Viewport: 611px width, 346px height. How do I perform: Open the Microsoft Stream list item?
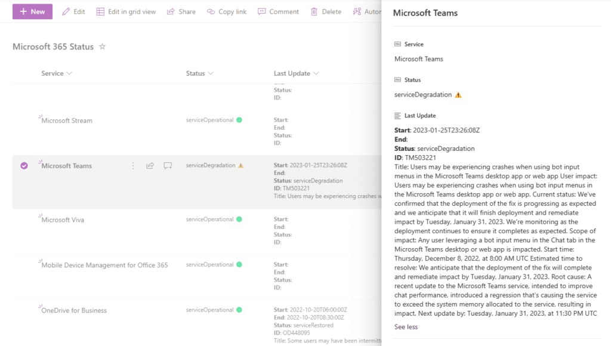[x=67, y=121]
